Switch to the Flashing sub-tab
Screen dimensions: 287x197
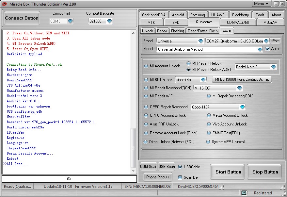click(178, 31)
